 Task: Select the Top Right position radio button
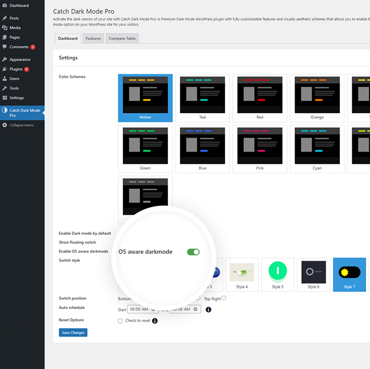(224, 298)
